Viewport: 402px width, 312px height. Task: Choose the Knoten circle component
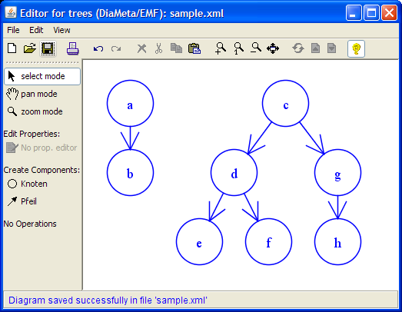click(x=27, y=184)
